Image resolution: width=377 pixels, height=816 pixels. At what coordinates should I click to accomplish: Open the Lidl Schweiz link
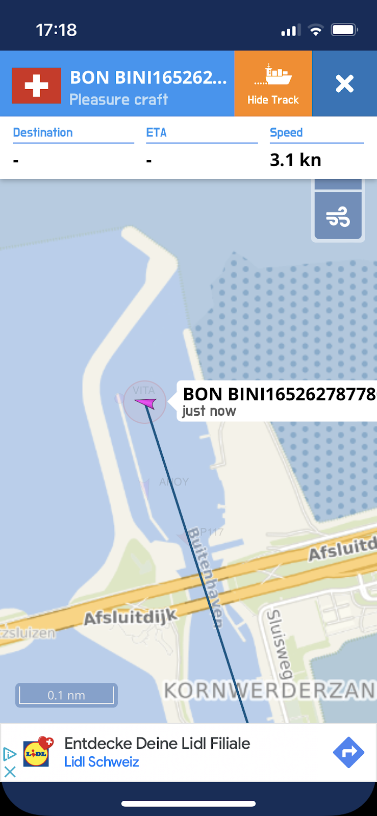[x=102, y=762]
